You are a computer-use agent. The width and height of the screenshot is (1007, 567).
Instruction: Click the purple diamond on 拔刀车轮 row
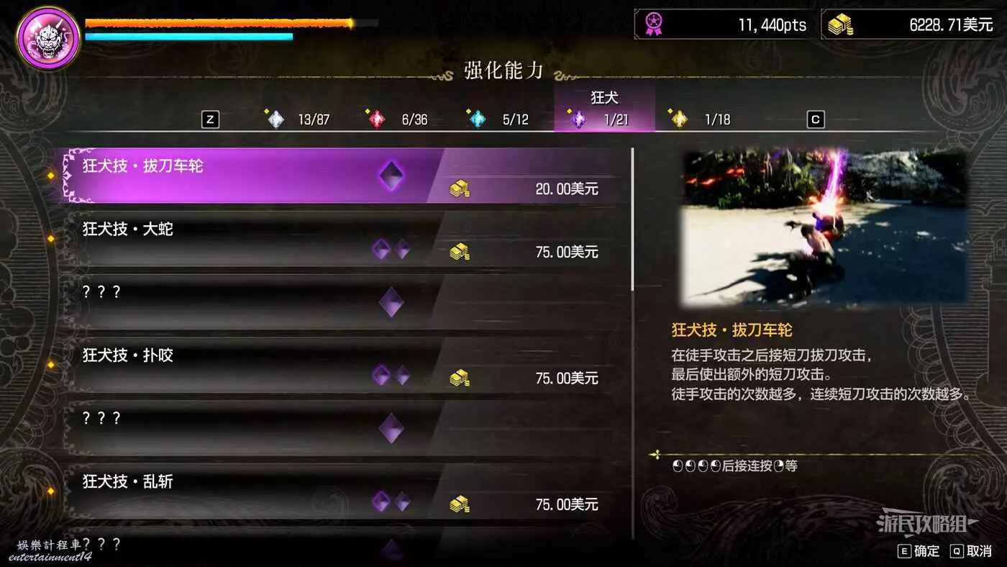pyautogui.click(x=391, y=176)
